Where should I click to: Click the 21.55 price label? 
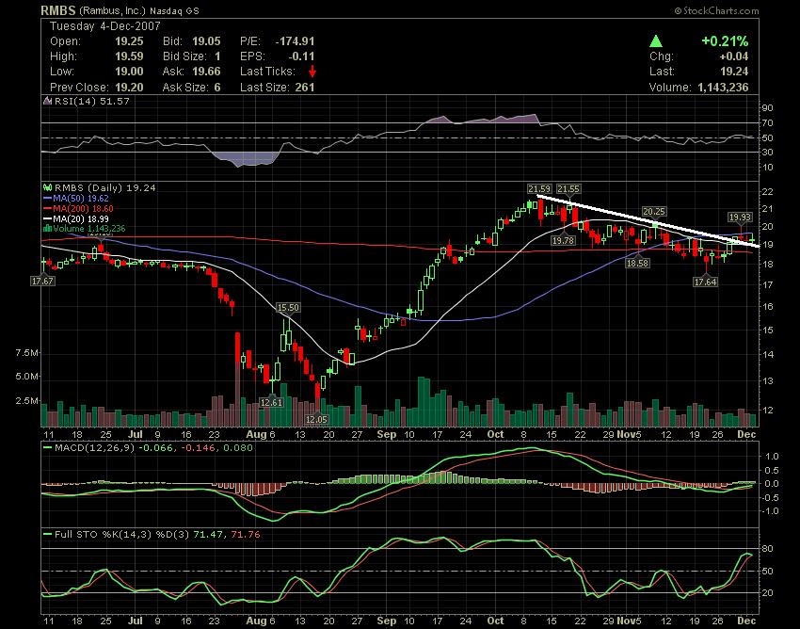click(568, 189)
